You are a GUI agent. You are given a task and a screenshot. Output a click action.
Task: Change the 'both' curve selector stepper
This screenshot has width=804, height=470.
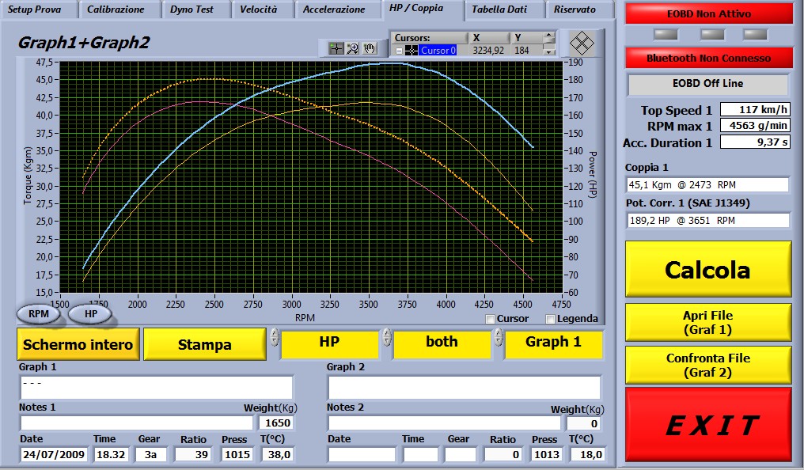[x=387, y=337]
